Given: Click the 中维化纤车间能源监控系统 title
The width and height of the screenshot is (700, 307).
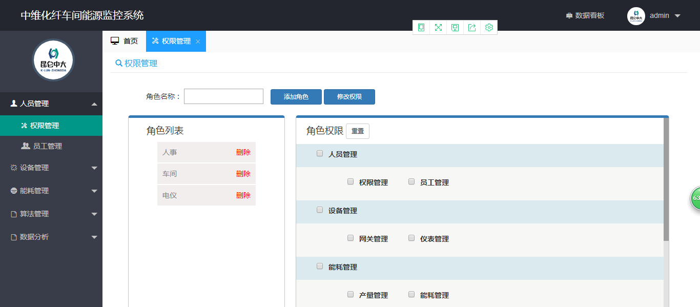Looking at the screenshot, I should point(82,15).
